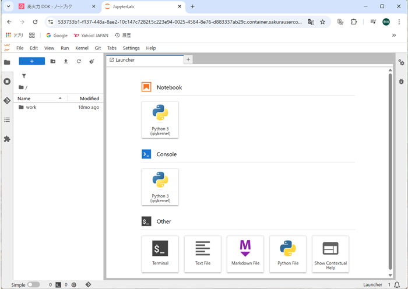The height and width of the screenshot is (289, 408).
Task: Open the Extension Manager puzzle icon
Action: coord(7,139)
